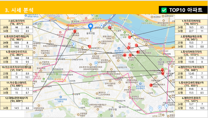This screenshot has width=208, height=118.
Task: Click the red dot at 흑석자이 아파트
Action: 130,55
